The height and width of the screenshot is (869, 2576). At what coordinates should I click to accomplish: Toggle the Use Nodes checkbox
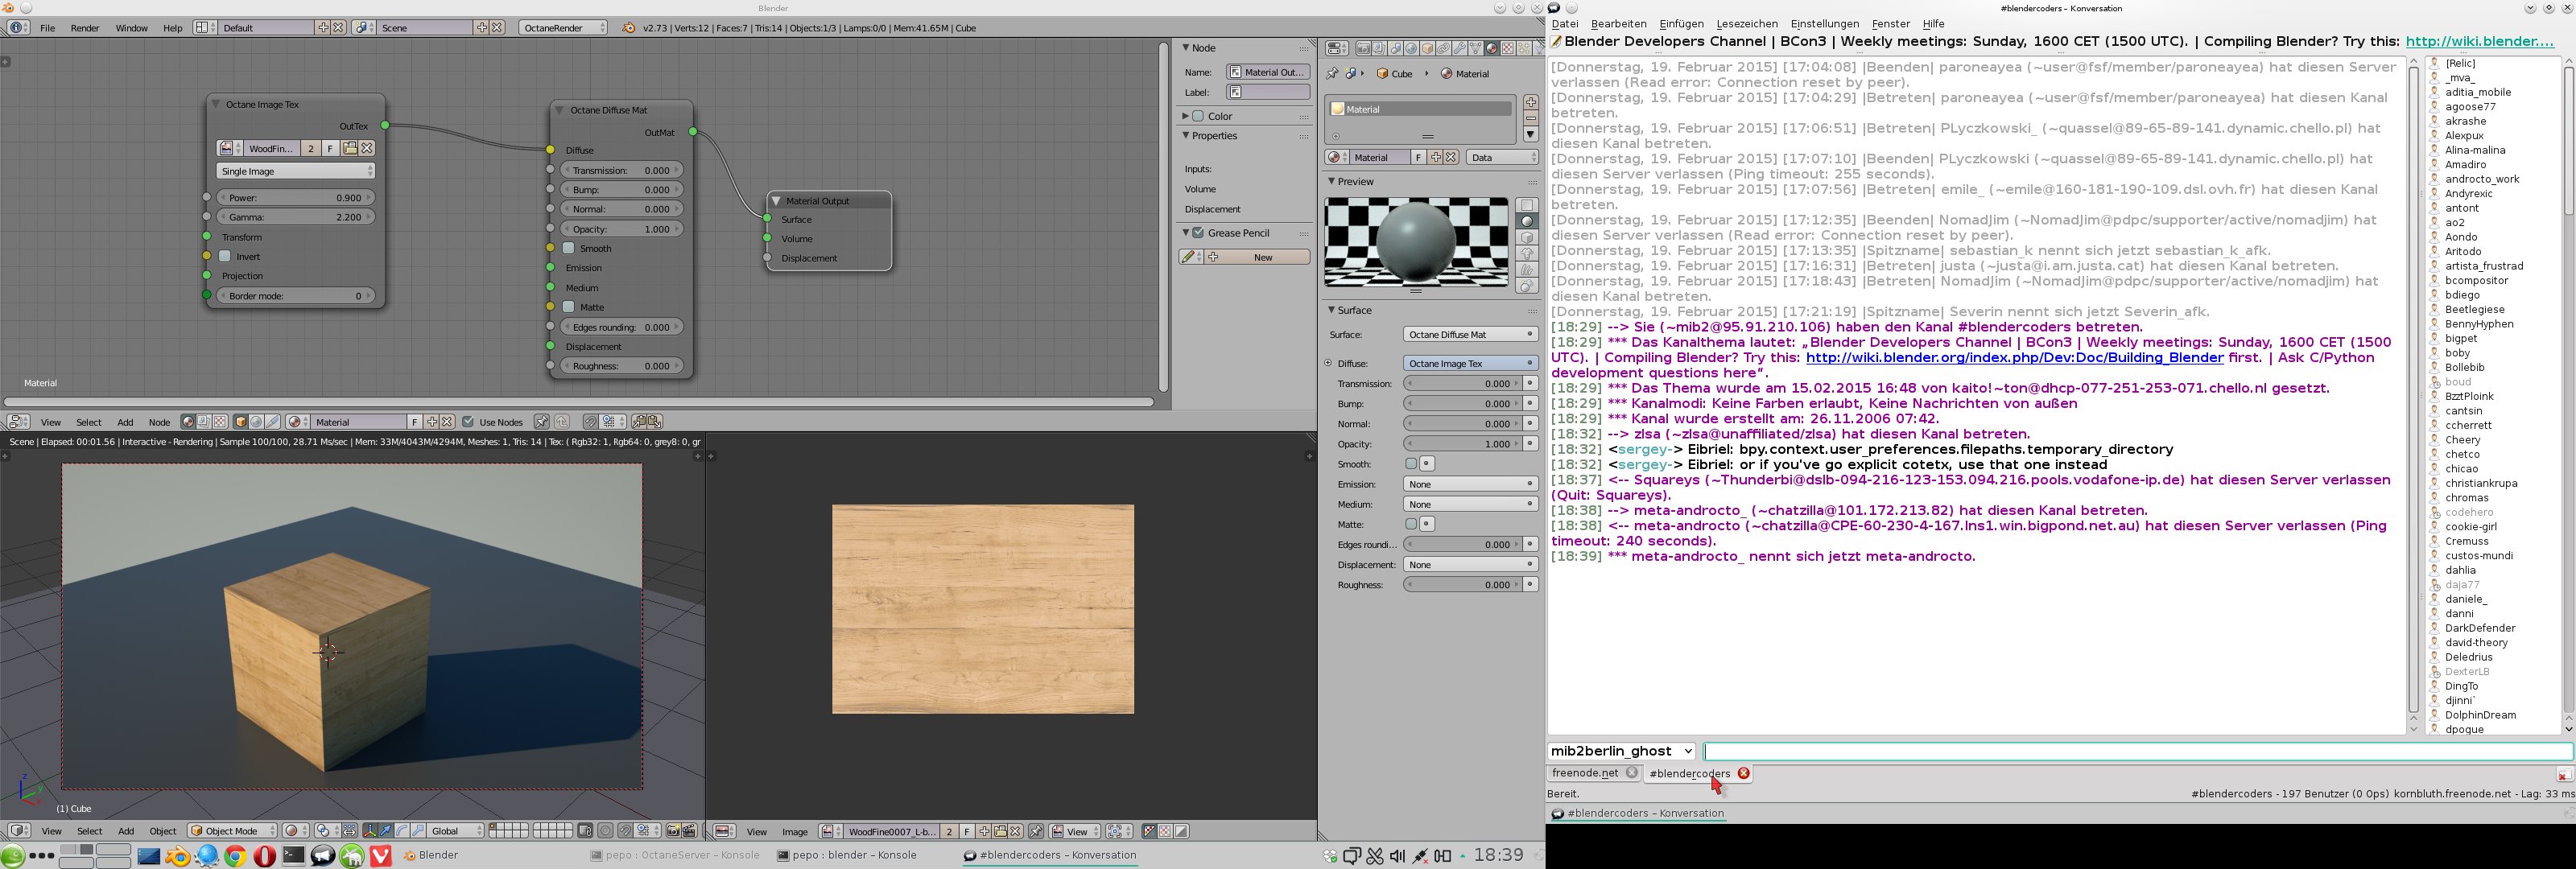(468, 422)
